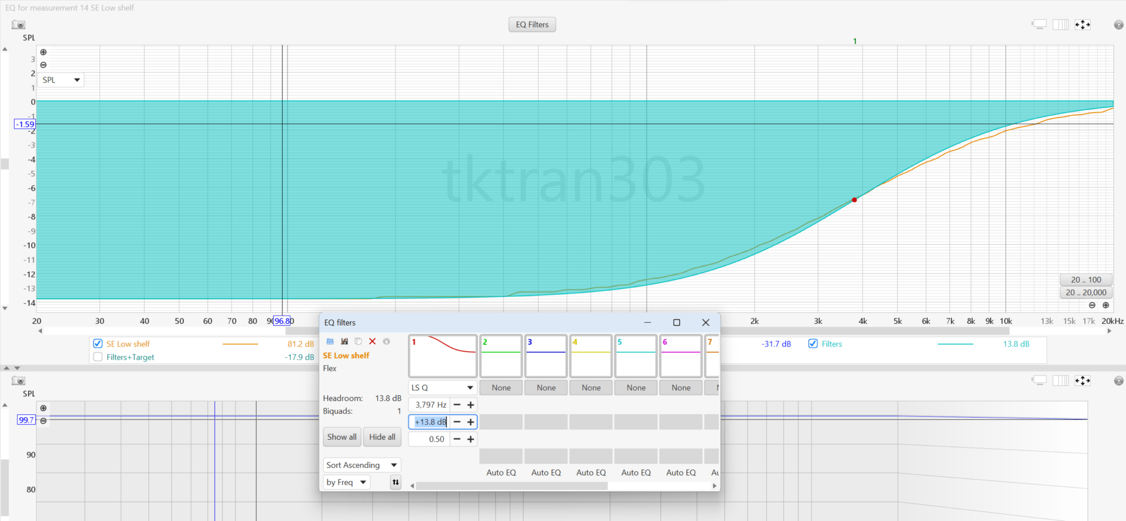Increase the +13.8 dB gain value
1126x521 pixels.
click(x=471, y=422)
